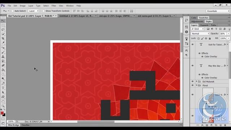The height and width of the screenshot is (130, 231).
Task: Select the Zoom tool
Action: pos(3,106)
